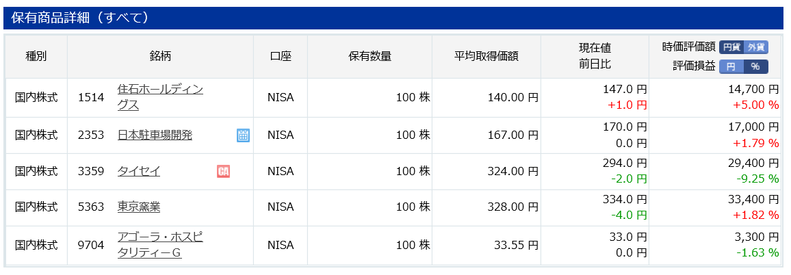791x275 pixels.
Task: Click the 銘柄 column header
Action: (160, 57)
